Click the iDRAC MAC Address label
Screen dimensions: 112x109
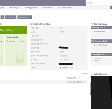38,64
